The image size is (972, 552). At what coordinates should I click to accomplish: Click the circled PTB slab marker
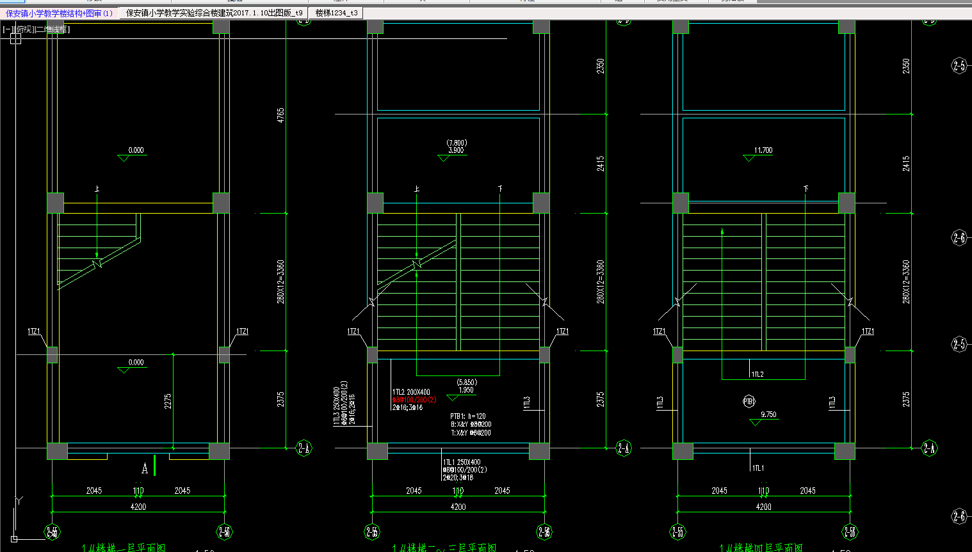[x=749, y=402]
